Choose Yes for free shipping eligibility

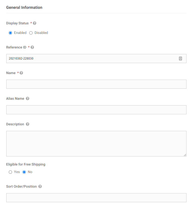pyautogui.click(x=10, y=172)
